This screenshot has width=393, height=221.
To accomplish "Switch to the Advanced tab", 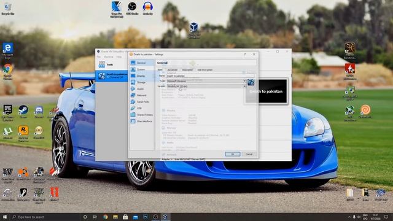I will coord(172,69).
